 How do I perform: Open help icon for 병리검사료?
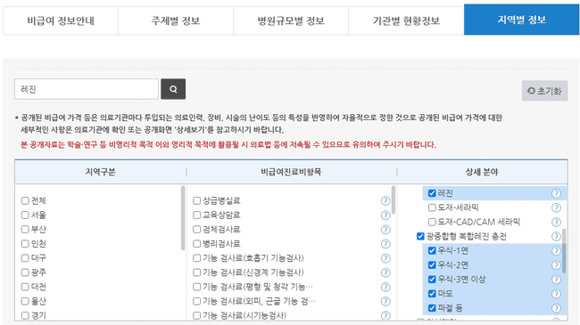[x=385, y=244]
